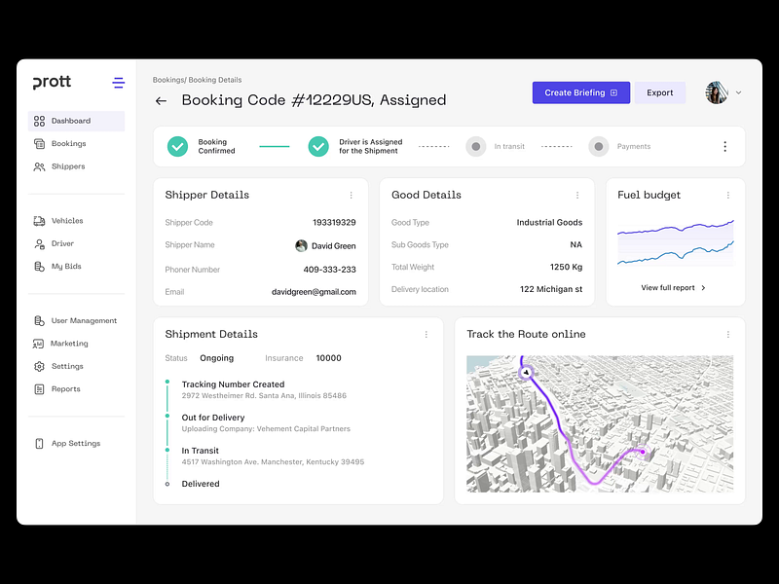Click the Create Briefing button
This screenshot has height=584, width=779.
click(580, 91)
